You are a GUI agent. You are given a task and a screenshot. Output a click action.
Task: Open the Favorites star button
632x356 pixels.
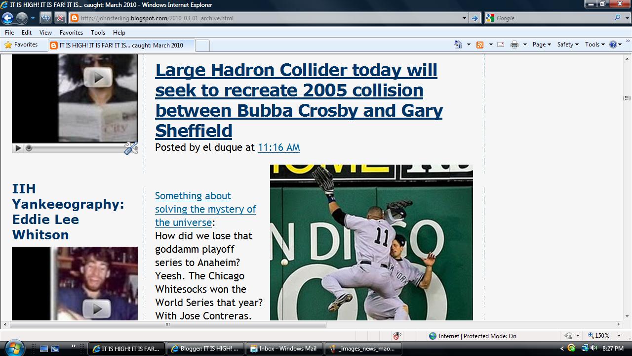click(x=21, y=44)
